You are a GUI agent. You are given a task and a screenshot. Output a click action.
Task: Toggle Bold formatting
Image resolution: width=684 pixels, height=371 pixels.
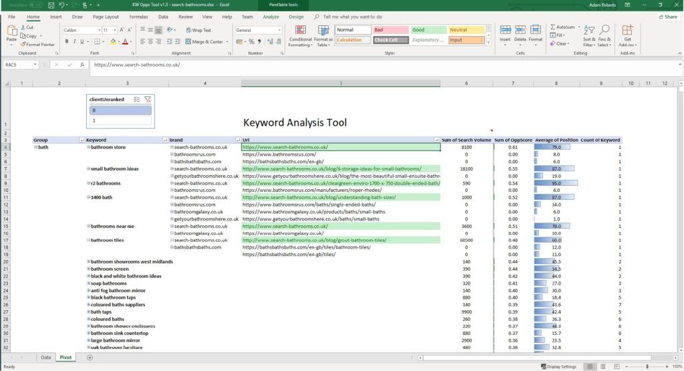67,41
